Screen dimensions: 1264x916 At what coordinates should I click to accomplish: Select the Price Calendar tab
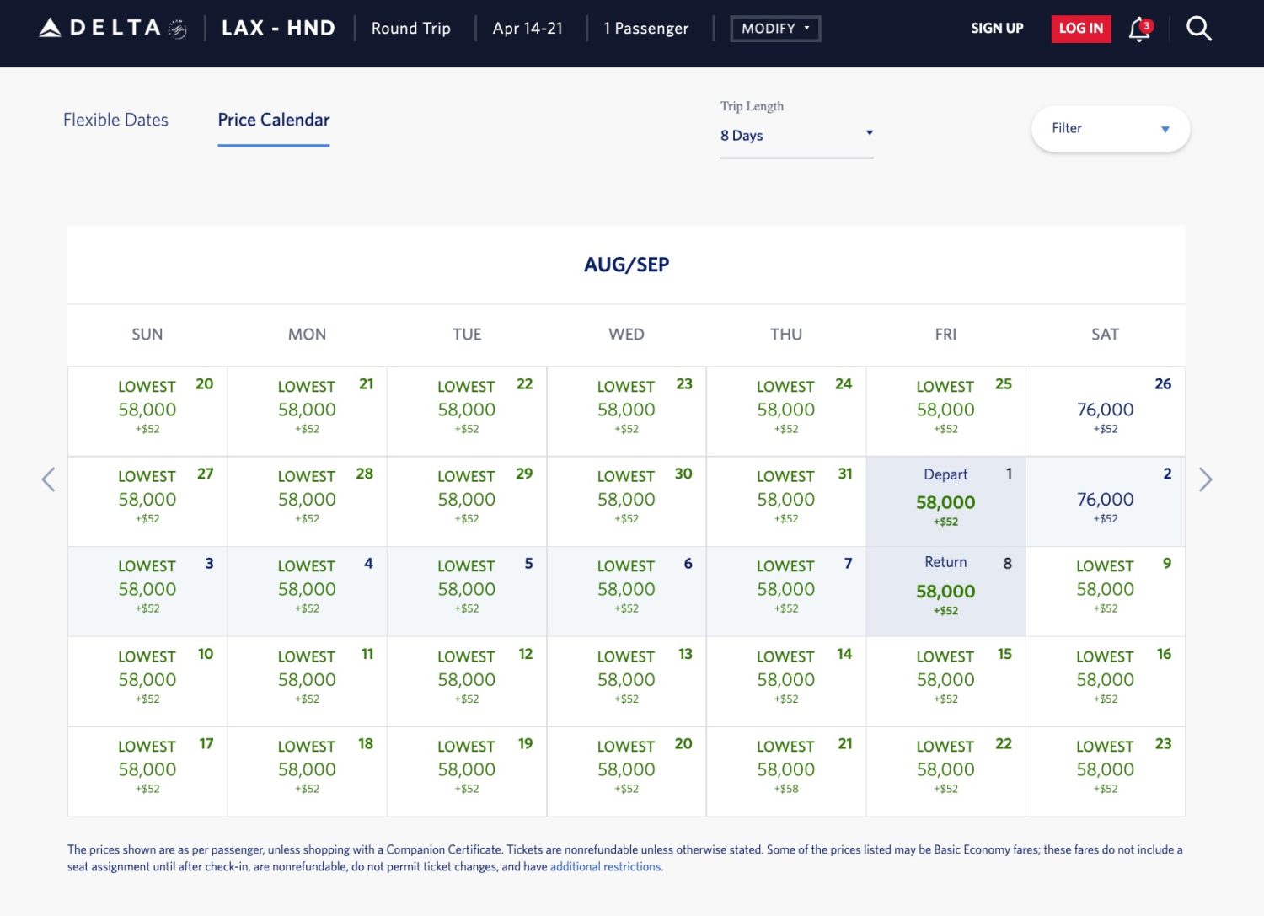[273, 120]
